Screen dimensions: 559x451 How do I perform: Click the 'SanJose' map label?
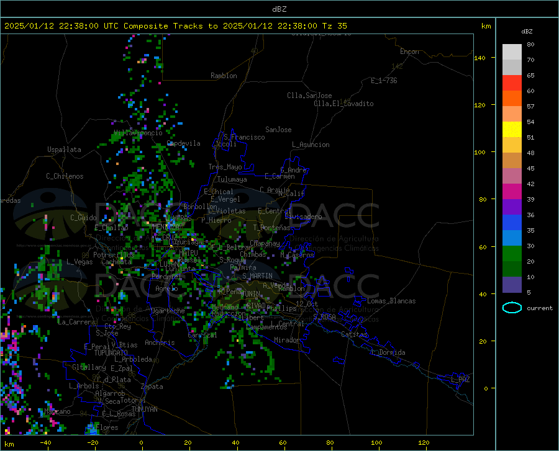click(278, 130)
